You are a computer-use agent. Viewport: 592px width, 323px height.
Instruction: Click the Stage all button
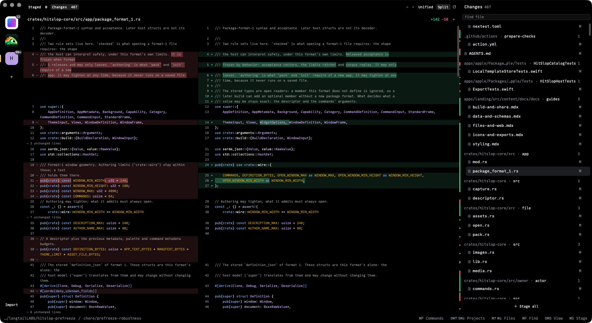click(526, 306)
